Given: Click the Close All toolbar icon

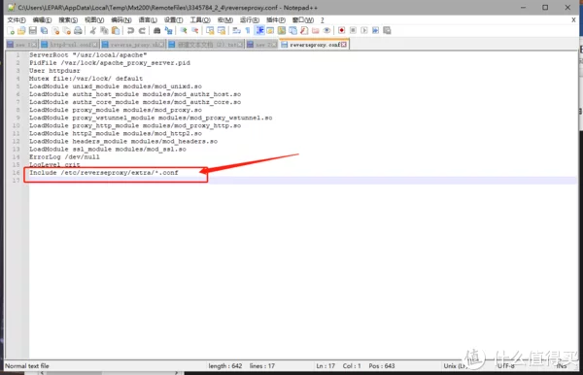Looking at the screenshot, I should tap(67, 31).
